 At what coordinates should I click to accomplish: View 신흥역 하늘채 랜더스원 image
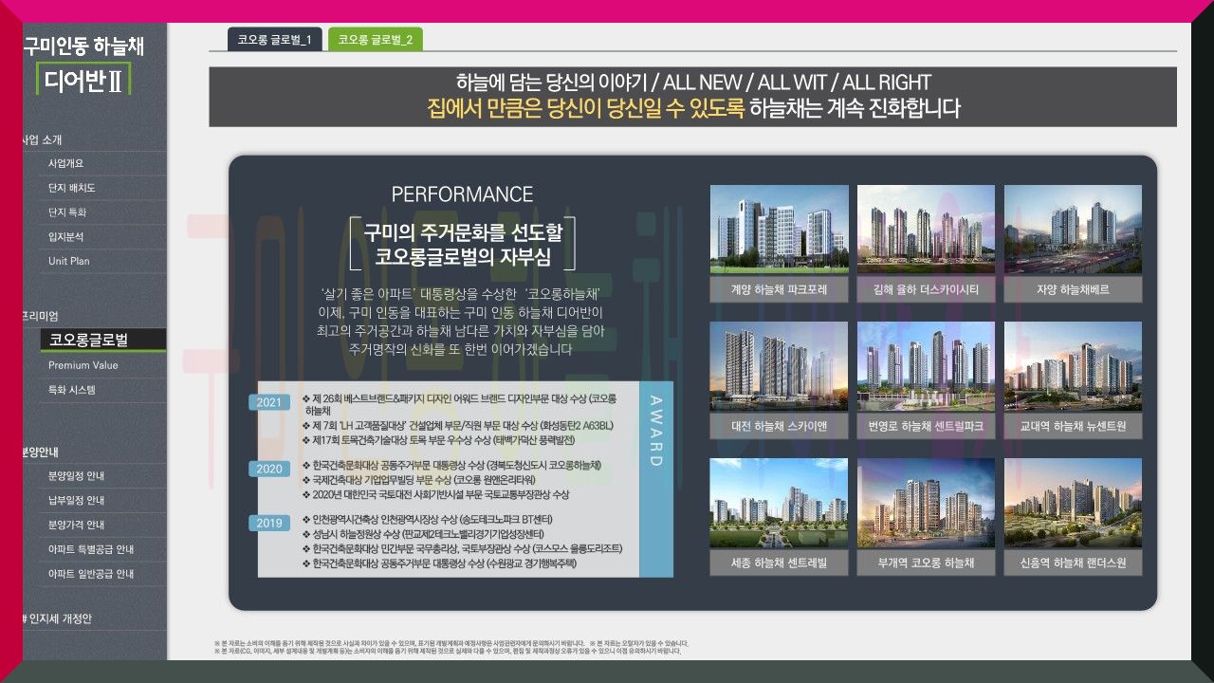tap(1073, 503)
